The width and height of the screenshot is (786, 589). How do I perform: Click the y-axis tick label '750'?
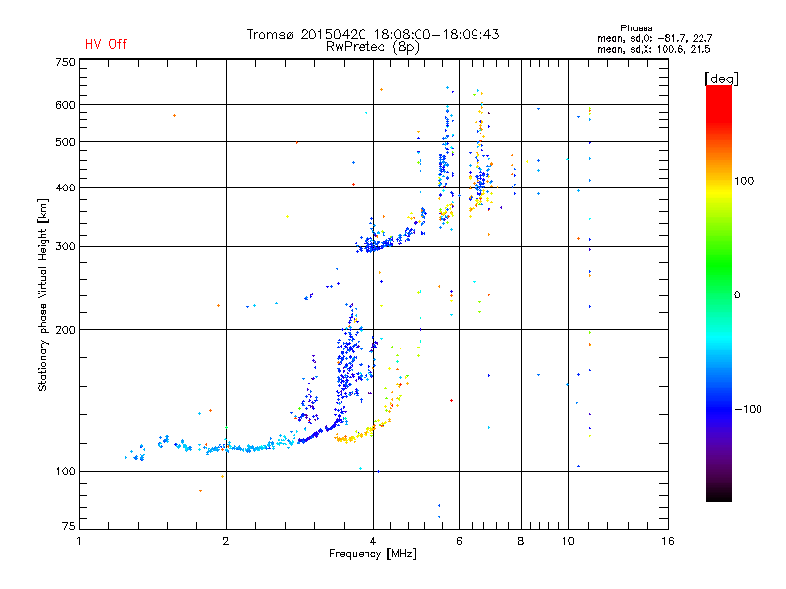pyautogui.click(x=65, y=62)
